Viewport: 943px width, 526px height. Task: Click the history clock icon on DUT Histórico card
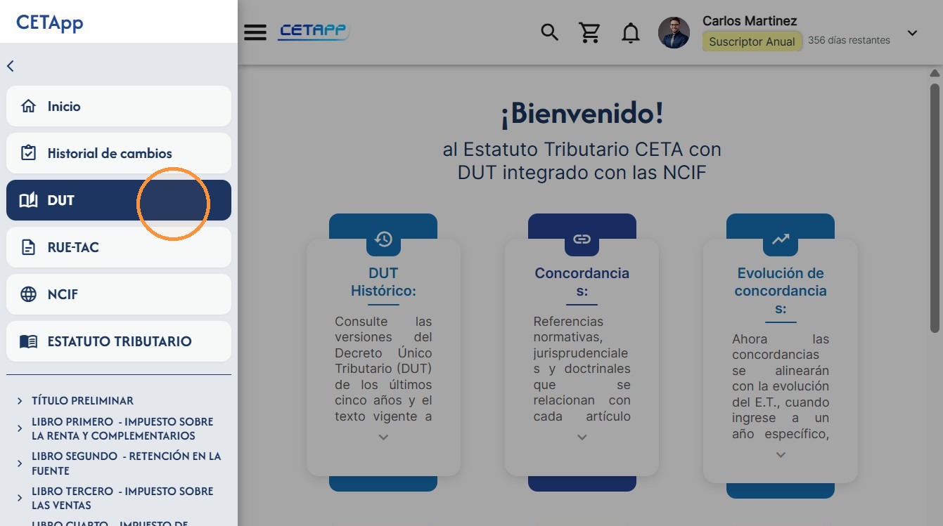click(x=383, y=239)
